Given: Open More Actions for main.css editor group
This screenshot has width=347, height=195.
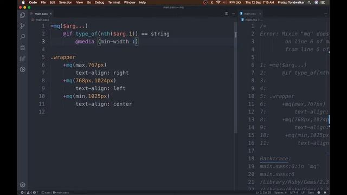Looking at the screenshot, I should coord(325,14).
